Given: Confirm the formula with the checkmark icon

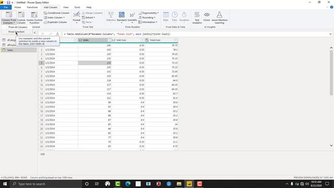Looking at the screenshot, I should [x=51, y=34].
